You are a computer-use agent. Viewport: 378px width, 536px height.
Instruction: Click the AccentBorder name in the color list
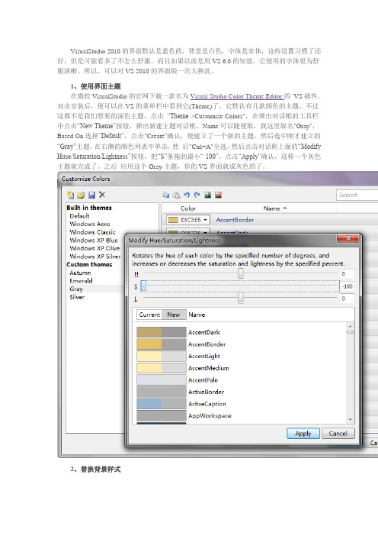(235, 220)
